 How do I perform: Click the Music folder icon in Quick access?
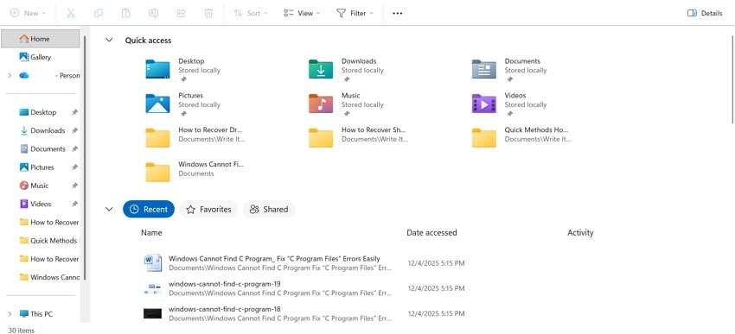coord(321,104)
